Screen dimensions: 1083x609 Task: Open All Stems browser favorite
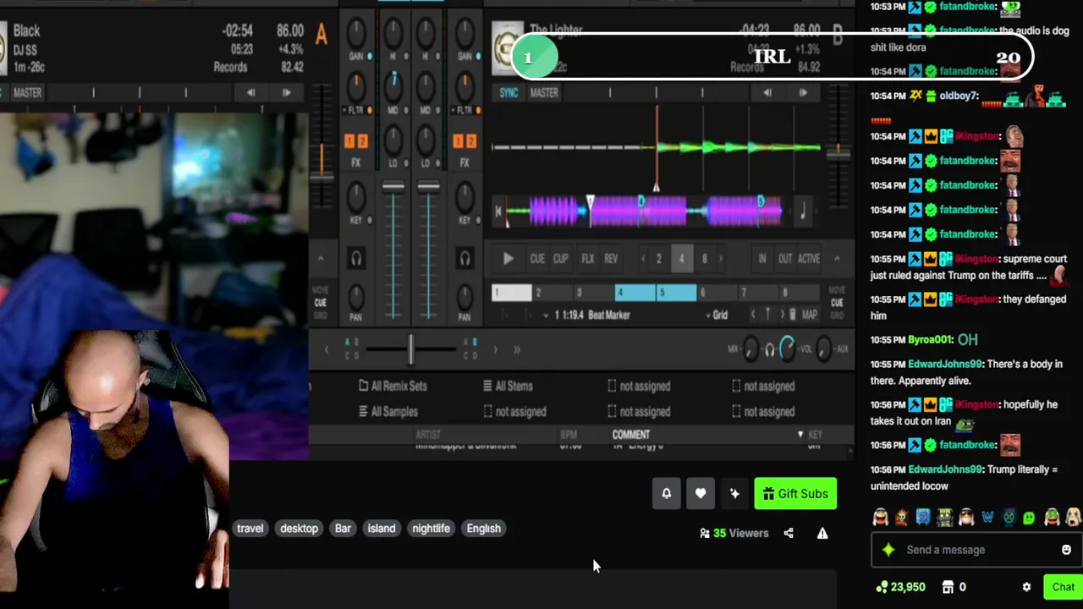click(x=508, y=386)
